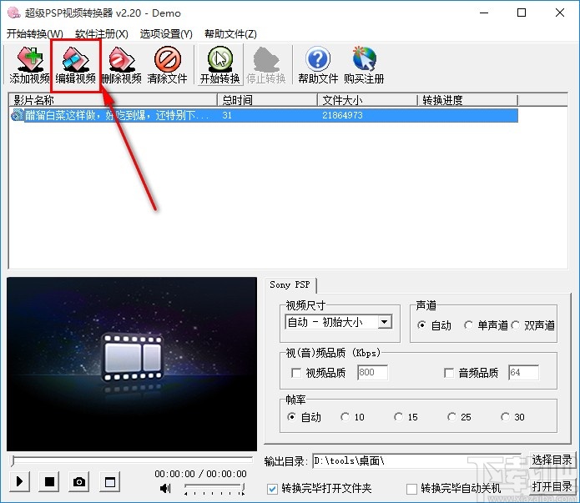Screen dimensions: 580x503
Task: Mute audio via the speaker icon
Action: coord(165,488)
